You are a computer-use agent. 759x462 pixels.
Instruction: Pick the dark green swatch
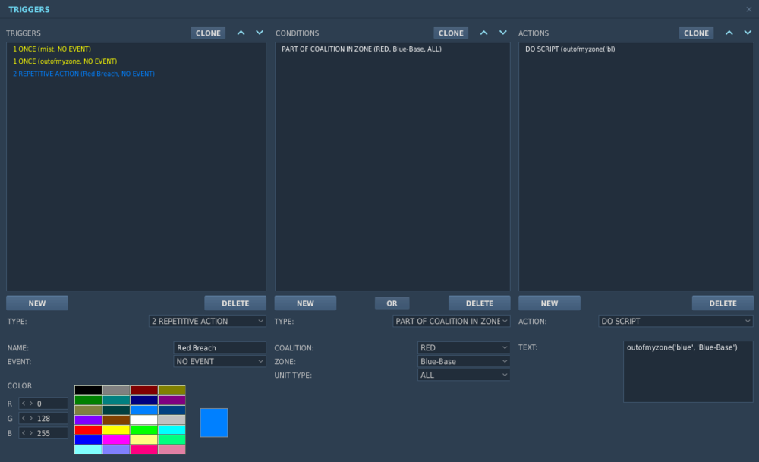[x=88, y=400]
